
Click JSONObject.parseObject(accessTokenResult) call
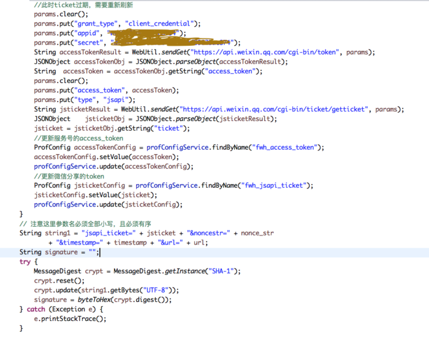[212, 62]
